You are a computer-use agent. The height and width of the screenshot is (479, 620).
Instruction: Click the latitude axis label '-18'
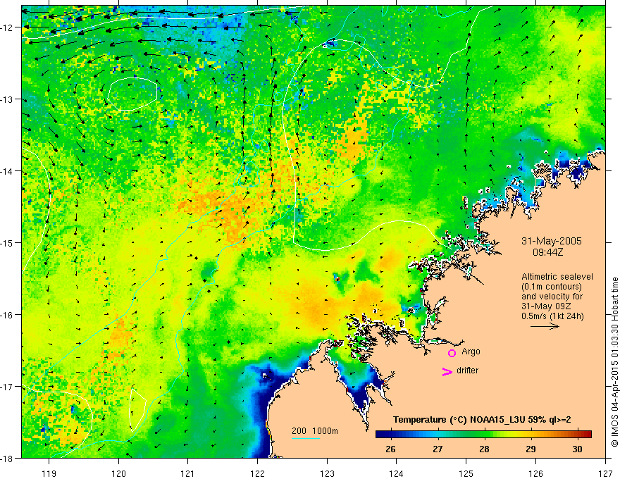pyautogui.click(x=8, y=458)
